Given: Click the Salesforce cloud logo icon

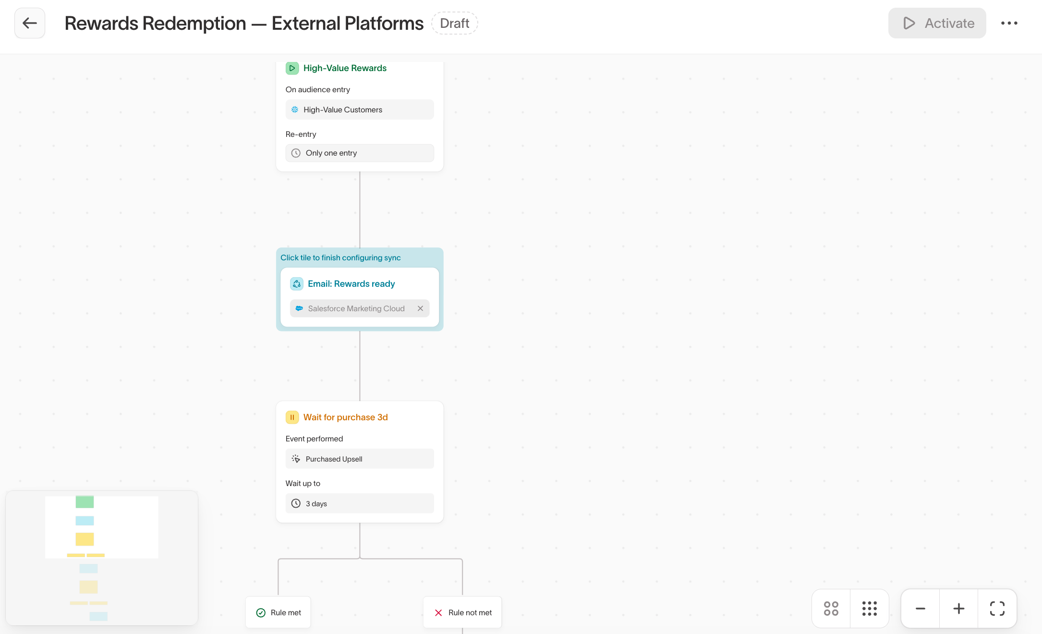Looking at the screenshot, I should tap(299, 308).
